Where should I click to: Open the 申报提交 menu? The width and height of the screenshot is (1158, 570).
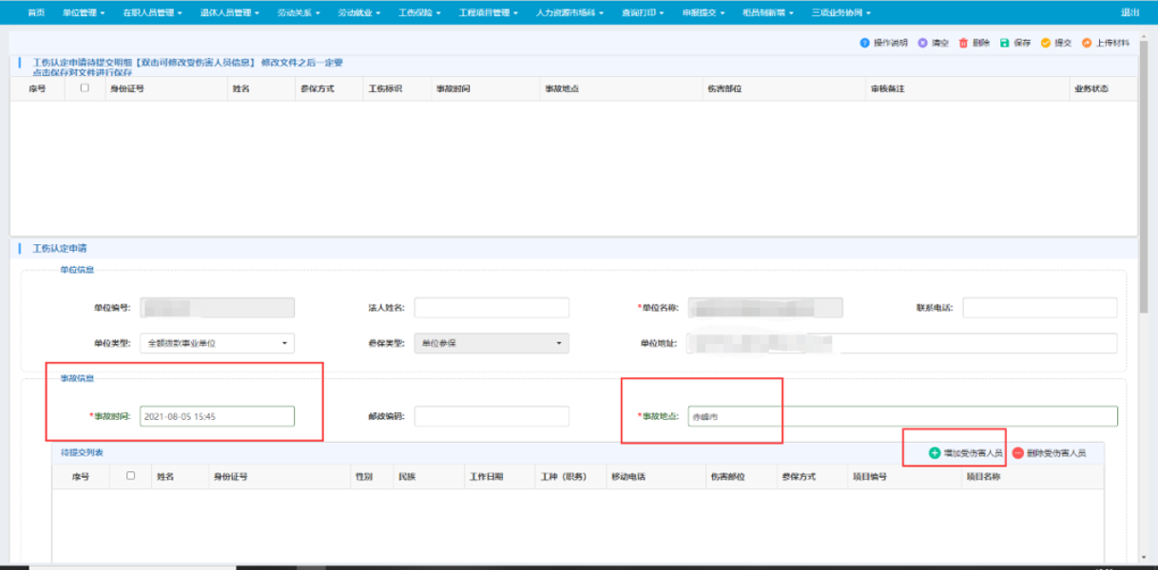704,12
